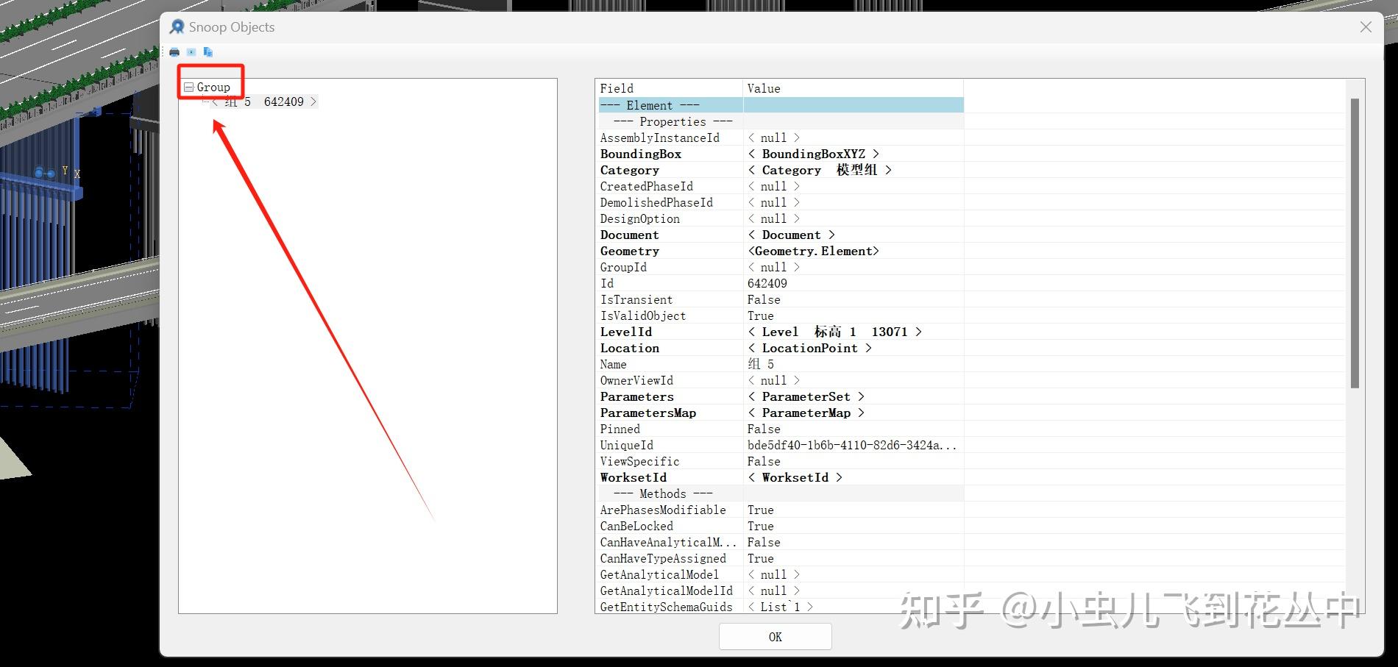Open the ParameterMap value
Screen dimensions: 1398x667
point(806,413)
